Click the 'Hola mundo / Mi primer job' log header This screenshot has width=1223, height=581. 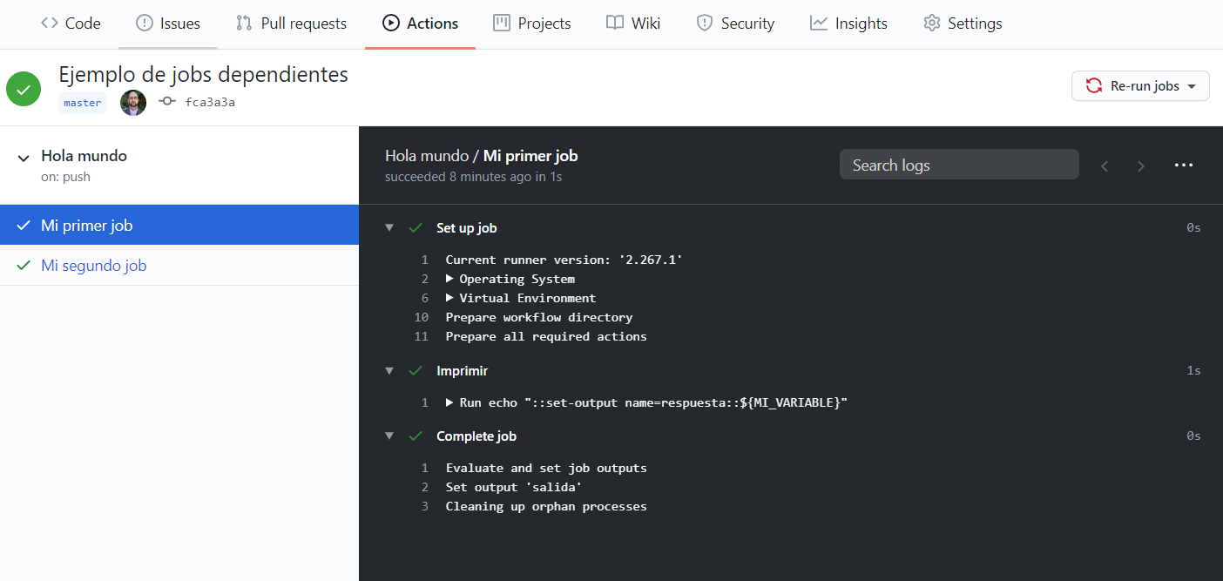[482, 156]
